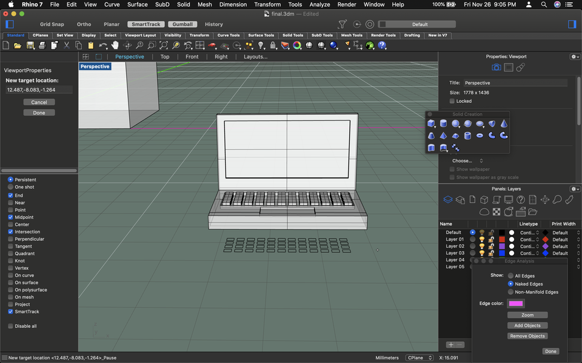Select the All Edges radio button
582x363 pixels.
[x=510, y=276]
